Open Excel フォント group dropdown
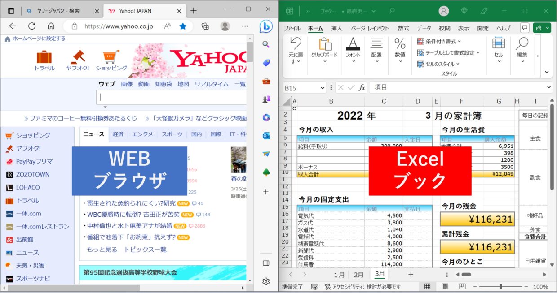This screenshot has width=557, height=293. point(353,61)
